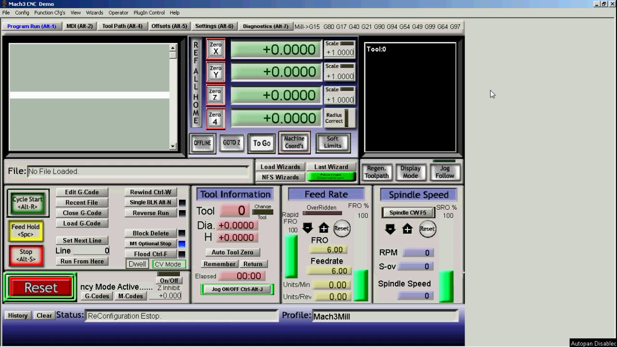Screen dimensions: 617x347
Task: Select the Program Run (Alt-1) tab
Action: pyautogui.click(x=32, y=26)
